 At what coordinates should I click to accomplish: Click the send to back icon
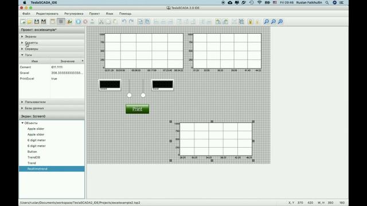coord(147,22)
